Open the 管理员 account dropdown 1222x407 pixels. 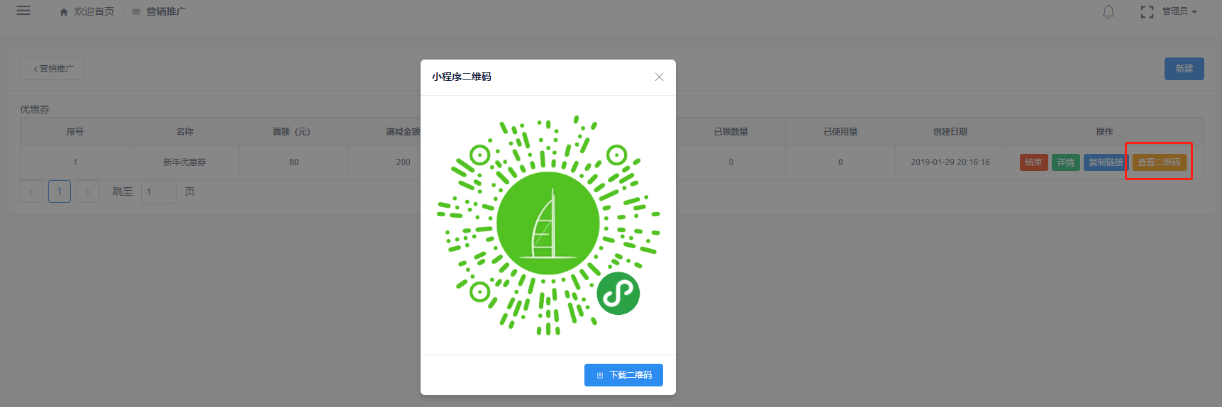1179,11
